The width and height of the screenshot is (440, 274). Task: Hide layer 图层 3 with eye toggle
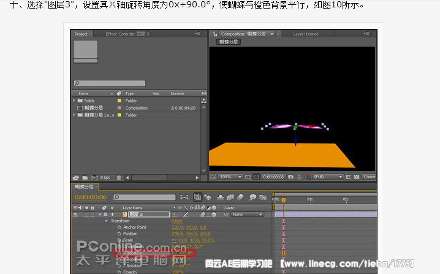point(75,215)
